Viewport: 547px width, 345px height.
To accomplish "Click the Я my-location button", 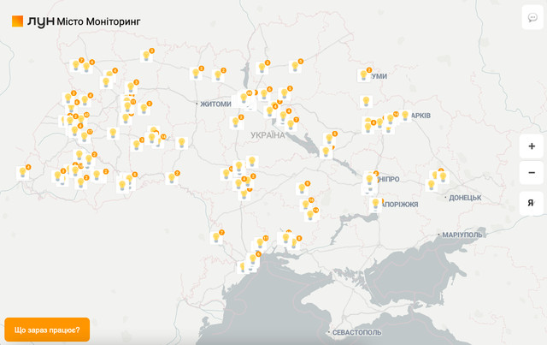I will point(532,203).
